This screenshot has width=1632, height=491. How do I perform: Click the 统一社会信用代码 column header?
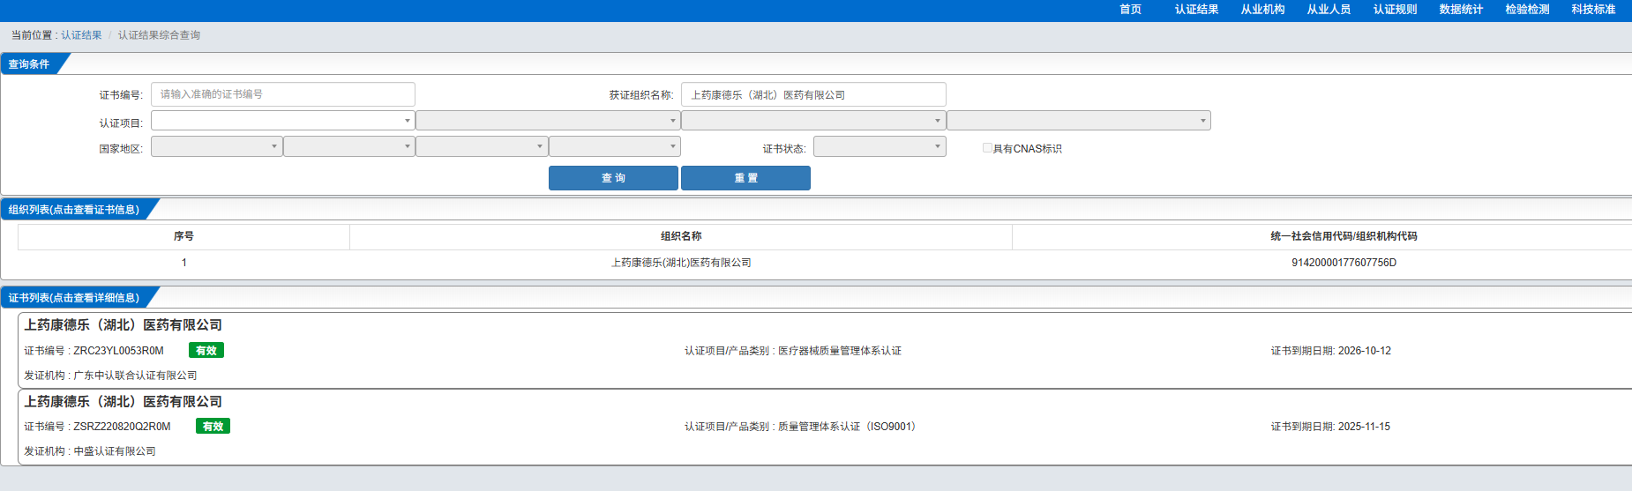[1344, 236]
